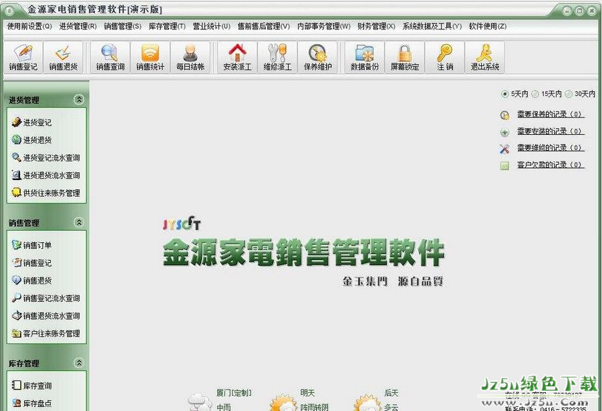
Task: Open 保养维护 toolbar icon
Action: pyautogui.click(x=318, y=57)
